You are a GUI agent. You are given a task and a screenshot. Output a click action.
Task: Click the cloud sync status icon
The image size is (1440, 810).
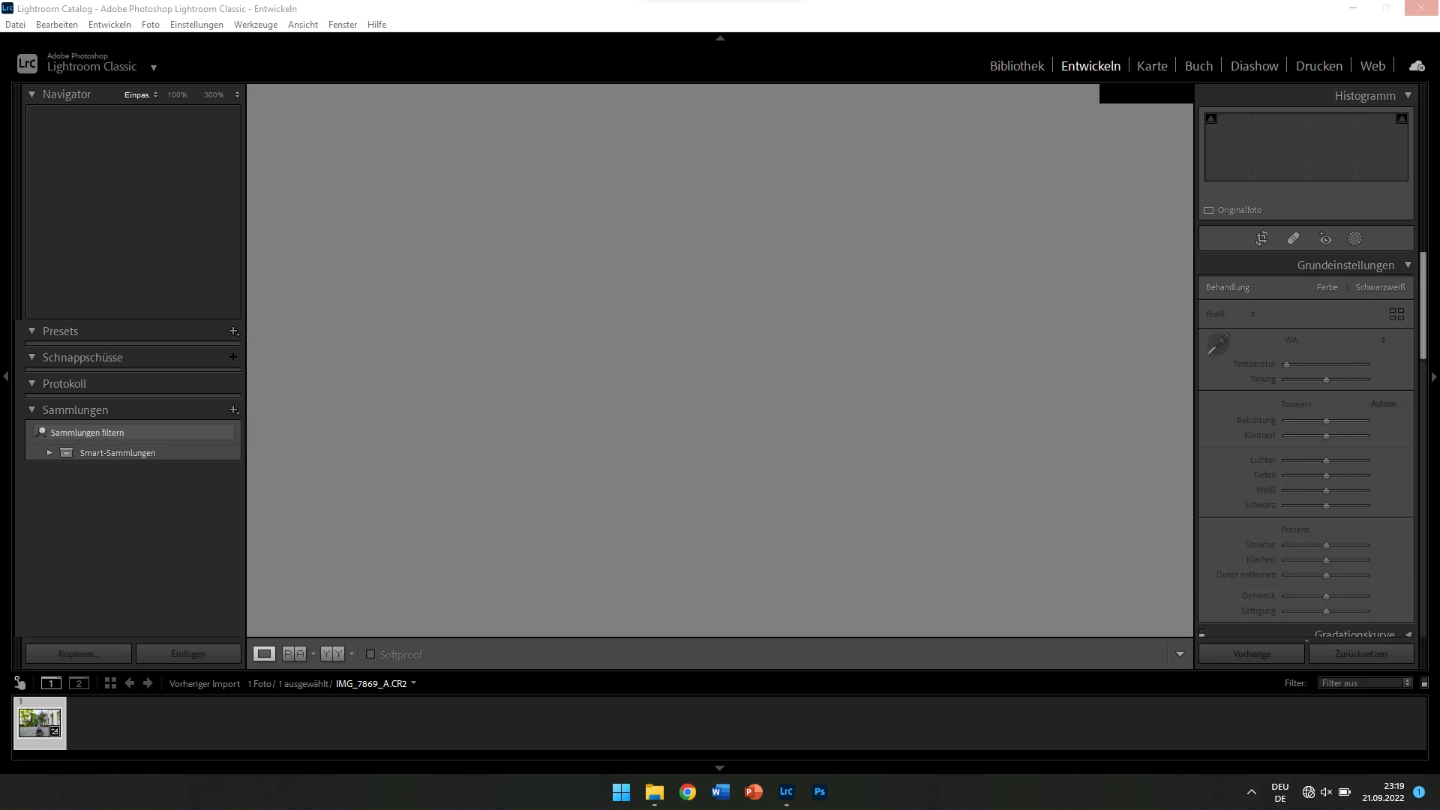coord(1417,66)
